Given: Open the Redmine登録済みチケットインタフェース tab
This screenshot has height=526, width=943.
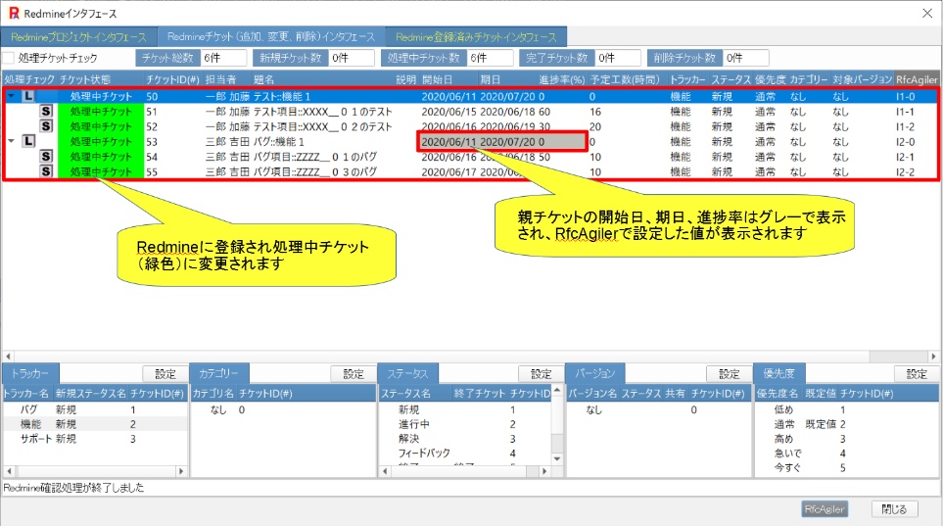Looking at the screenshot, I should (476, 36).
